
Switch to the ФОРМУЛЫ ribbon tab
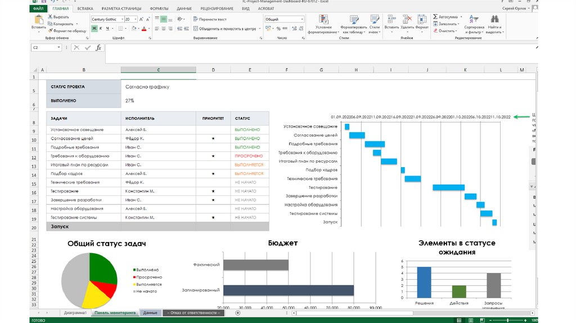coord(159,9)
